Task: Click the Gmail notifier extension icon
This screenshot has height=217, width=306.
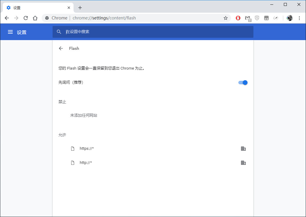Action: [248, 18]
